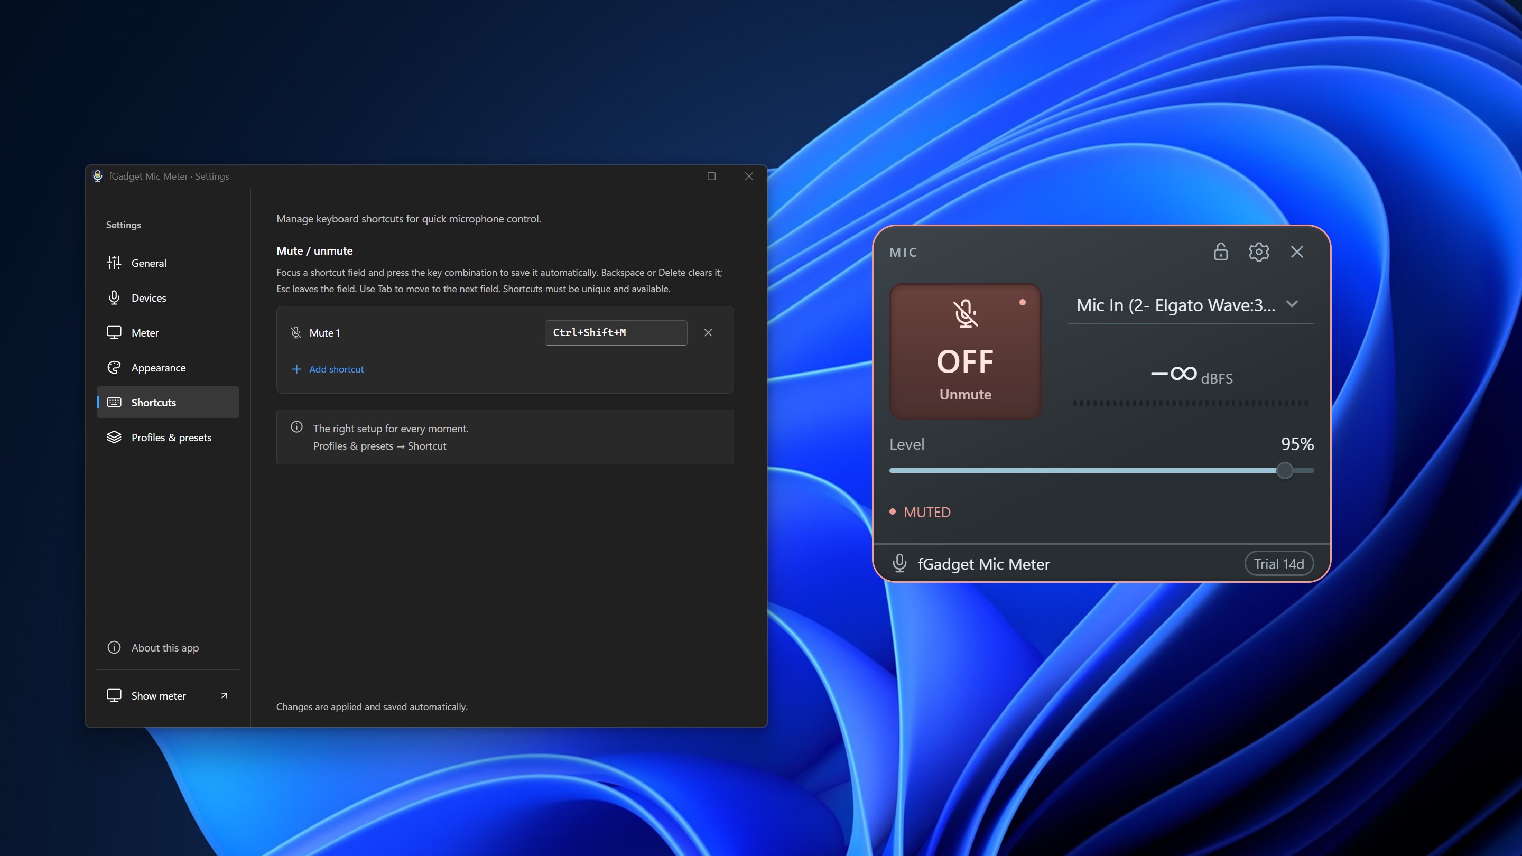Click the info icon in the tip box
Screen dimensions: 1522x856
[296, 427]
